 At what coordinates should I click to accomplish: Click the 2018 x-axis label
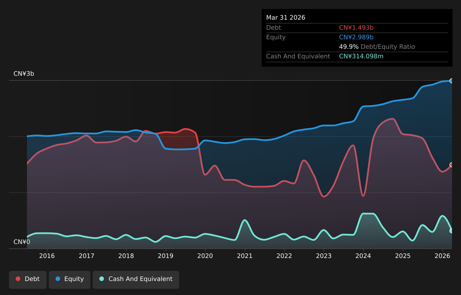pyautogui.click(x=126, y=256)
